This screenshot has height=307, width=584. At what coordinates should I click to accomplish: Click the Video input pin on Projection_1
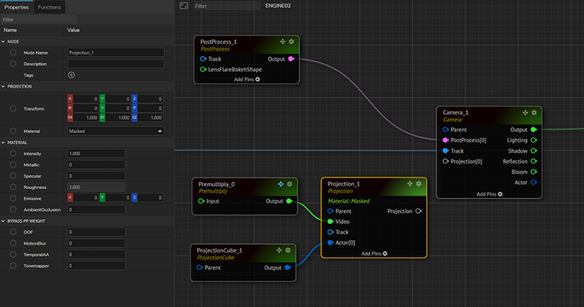click(331, 221)
